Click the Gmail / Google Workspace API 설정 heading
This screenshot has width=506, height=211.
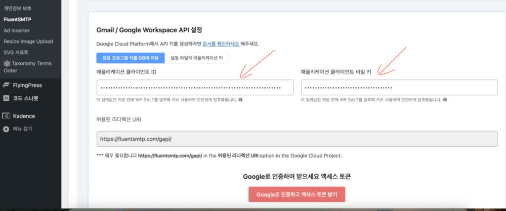tap(149, 30)
